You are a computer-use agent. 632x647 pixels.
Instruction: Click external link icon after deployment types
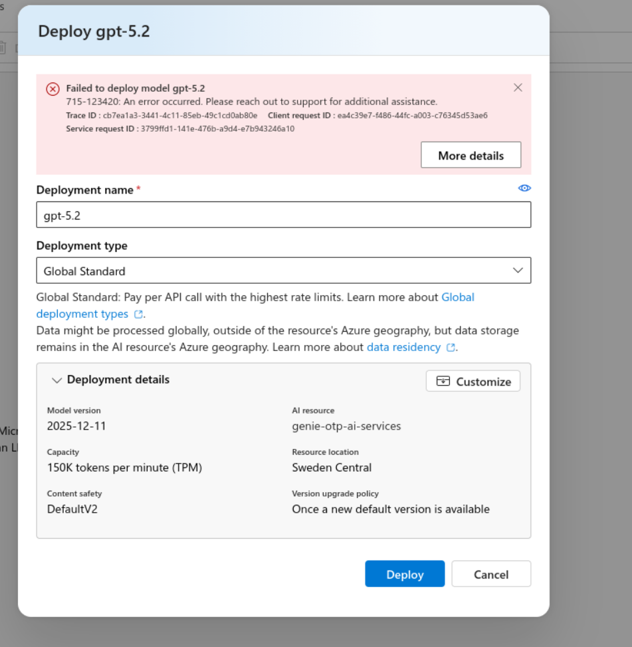(138, 315)
